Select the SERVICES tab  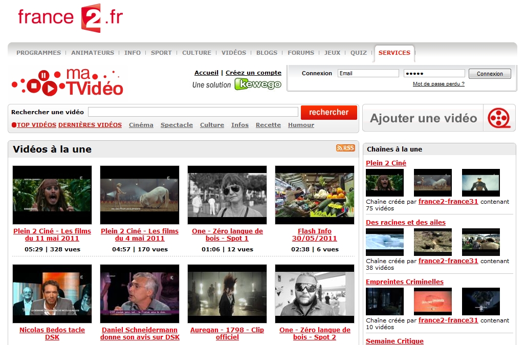394,53
